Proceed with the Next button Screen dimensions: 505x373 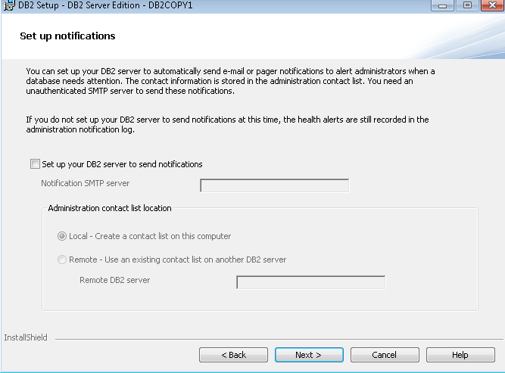pos(309,355)
